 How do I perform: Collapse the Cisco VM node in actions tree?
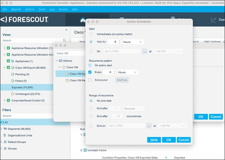click(x=60, y=67)
